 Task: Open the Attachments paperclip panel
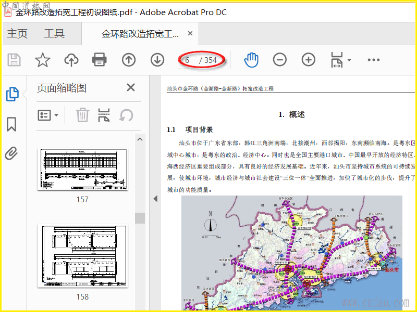click(11, 153)
